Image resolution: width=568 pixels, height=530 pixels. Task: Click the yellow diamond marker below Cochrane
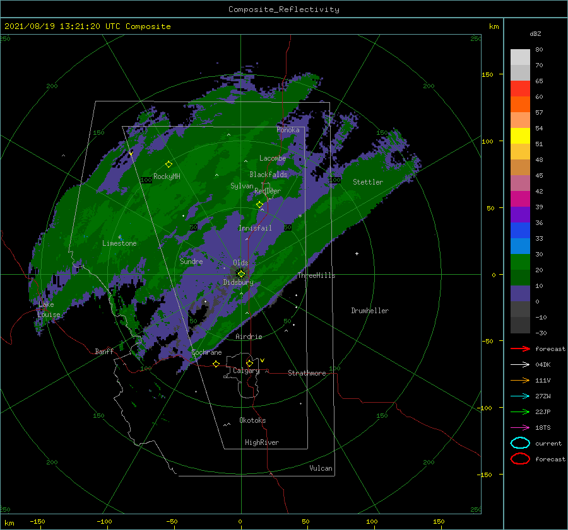tap(216, 364)
